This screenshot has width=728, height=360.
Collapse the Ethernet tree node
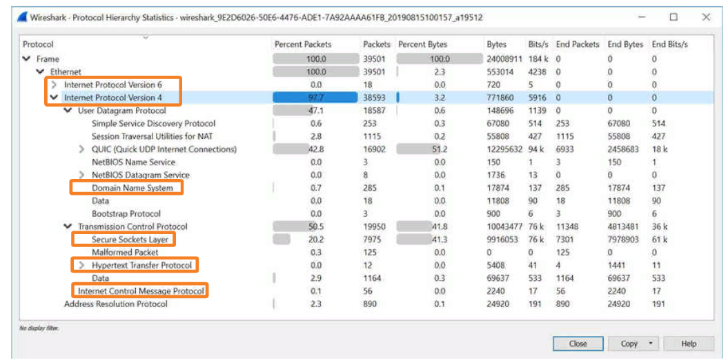coord(41,72)
